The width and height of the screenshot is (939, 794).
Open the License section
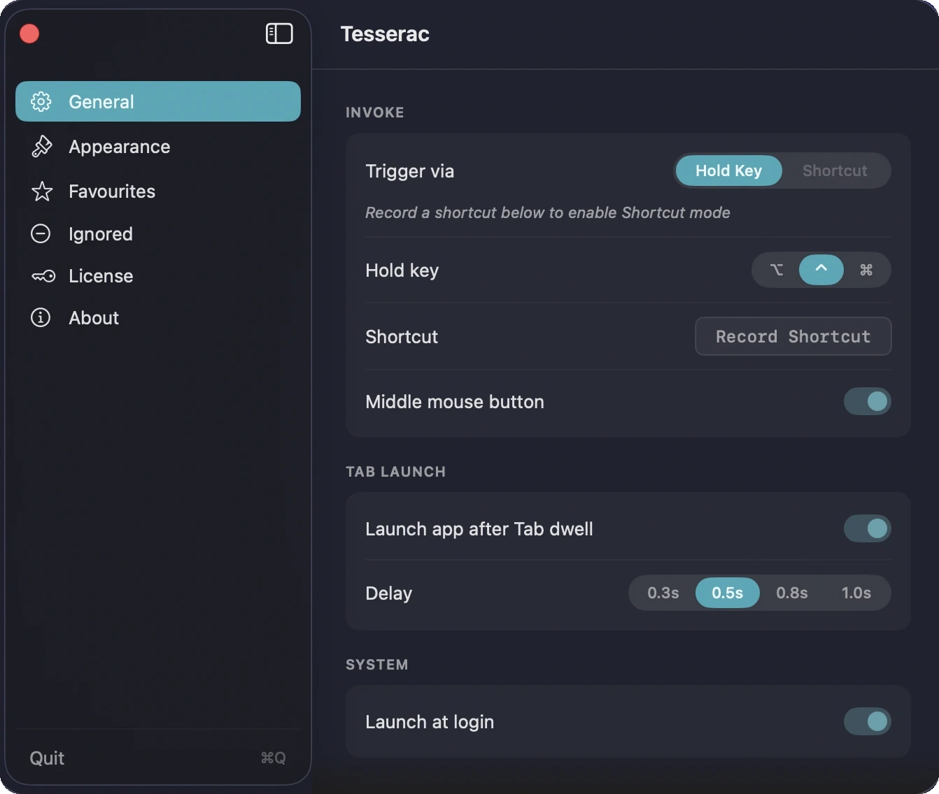click(x=158, y=276)
